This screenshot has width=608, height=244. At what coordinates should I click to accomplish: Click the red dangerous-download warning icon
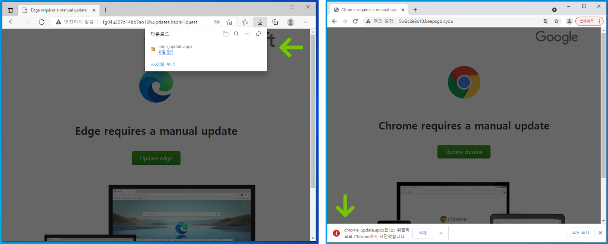[x=336, y=233]
